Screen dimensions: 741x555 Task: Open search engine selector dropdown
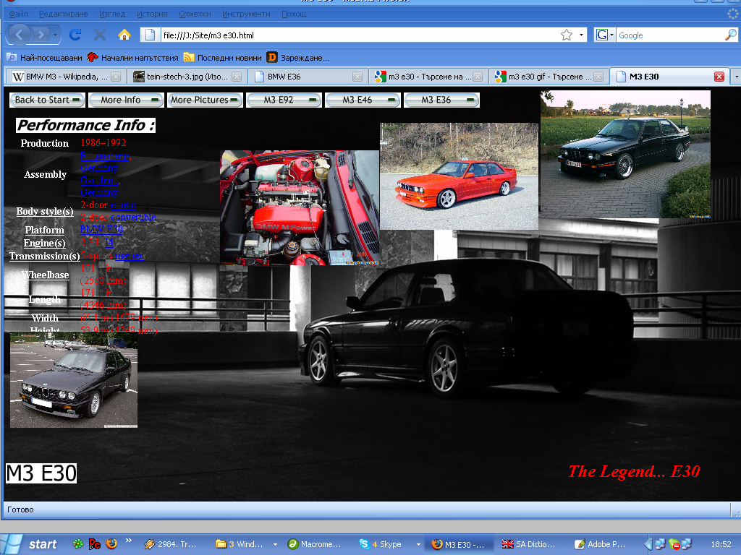point(604,35)
